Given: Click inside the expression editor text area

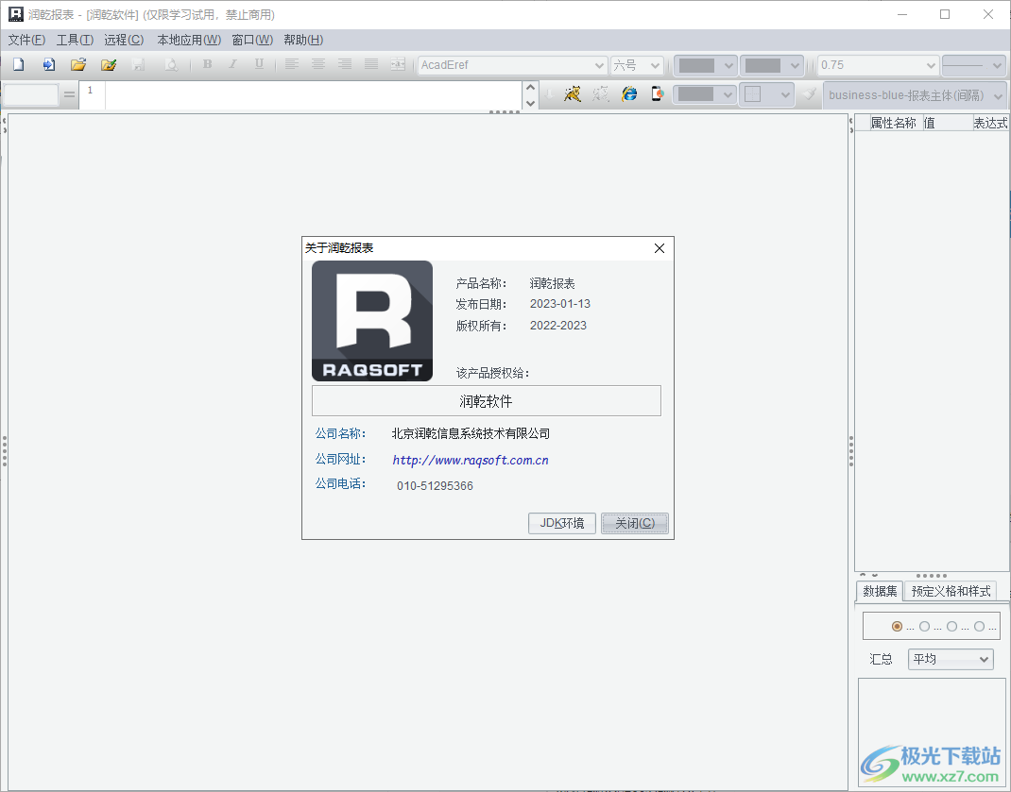Looking at the screenshot, I should (314, 95).
